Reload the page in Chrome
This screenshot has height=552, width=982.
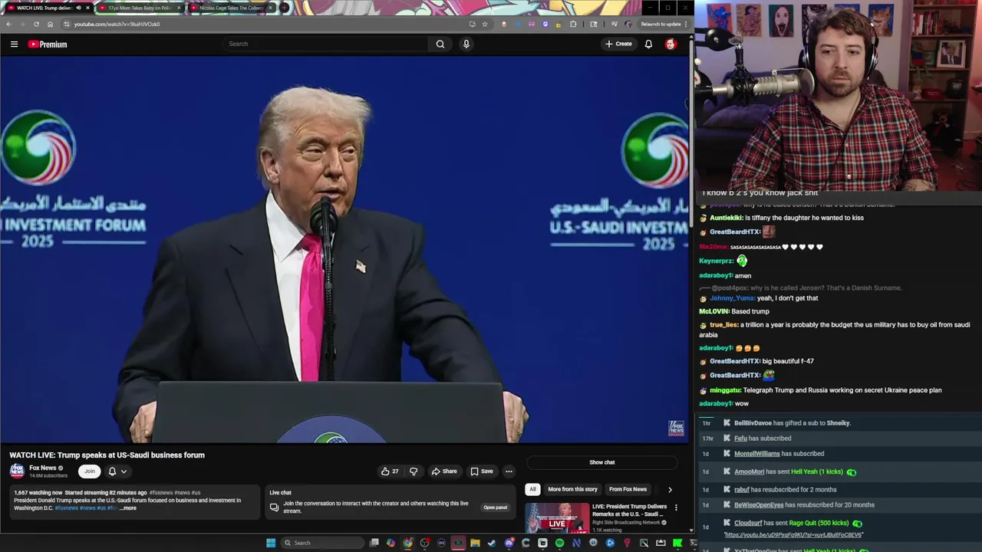[36, 24]
